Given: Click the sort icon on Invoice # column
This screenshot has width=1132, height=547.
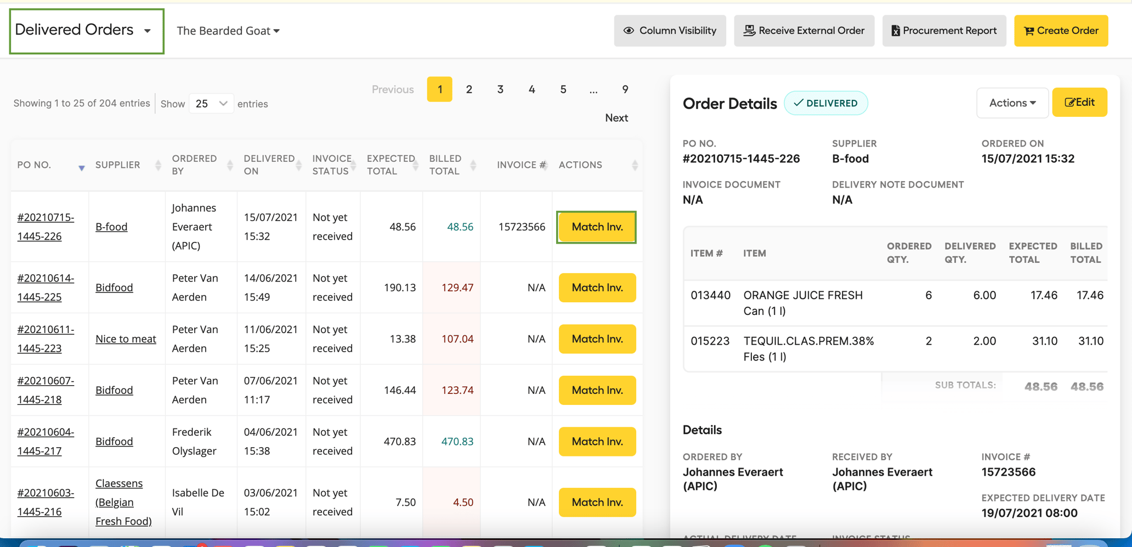Looking at the screenshot, I should tap(545, 165).
